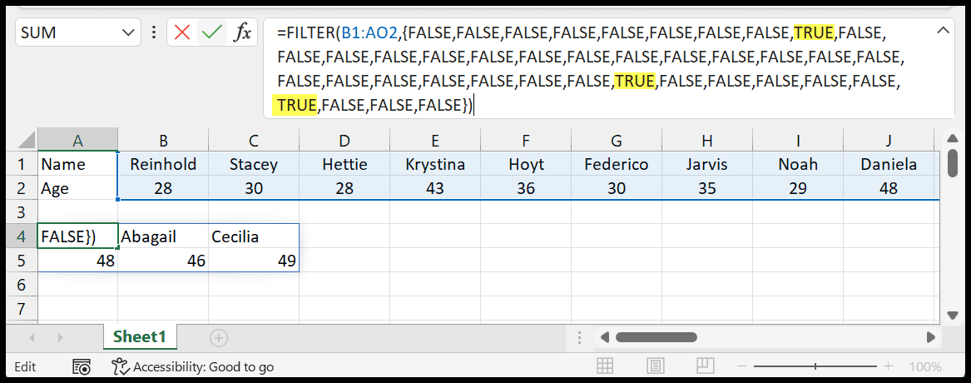
Task: Switch to Page Layout view
Action: pyautogui.click(x=656, y=366)
